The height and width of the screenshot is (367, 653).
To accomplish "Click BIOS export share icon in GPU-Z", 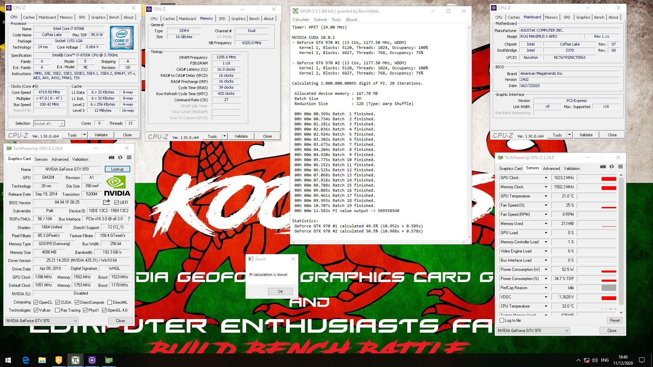I will [106, 202].
